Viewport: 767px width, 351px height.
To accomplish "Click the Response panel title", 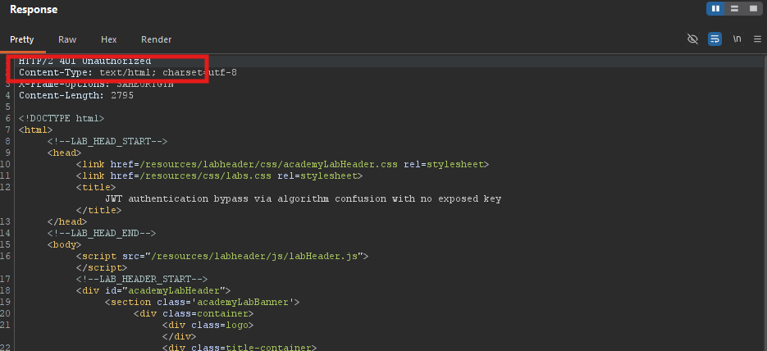I will pos(34,10).
